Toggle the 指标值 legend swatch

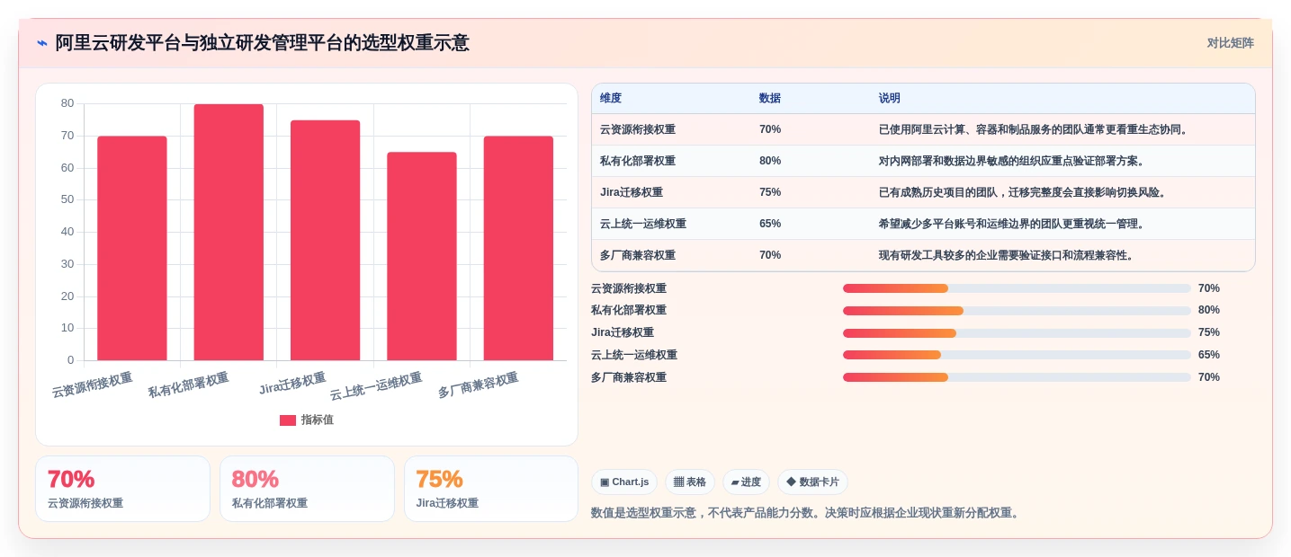click(x=288, y=420)
